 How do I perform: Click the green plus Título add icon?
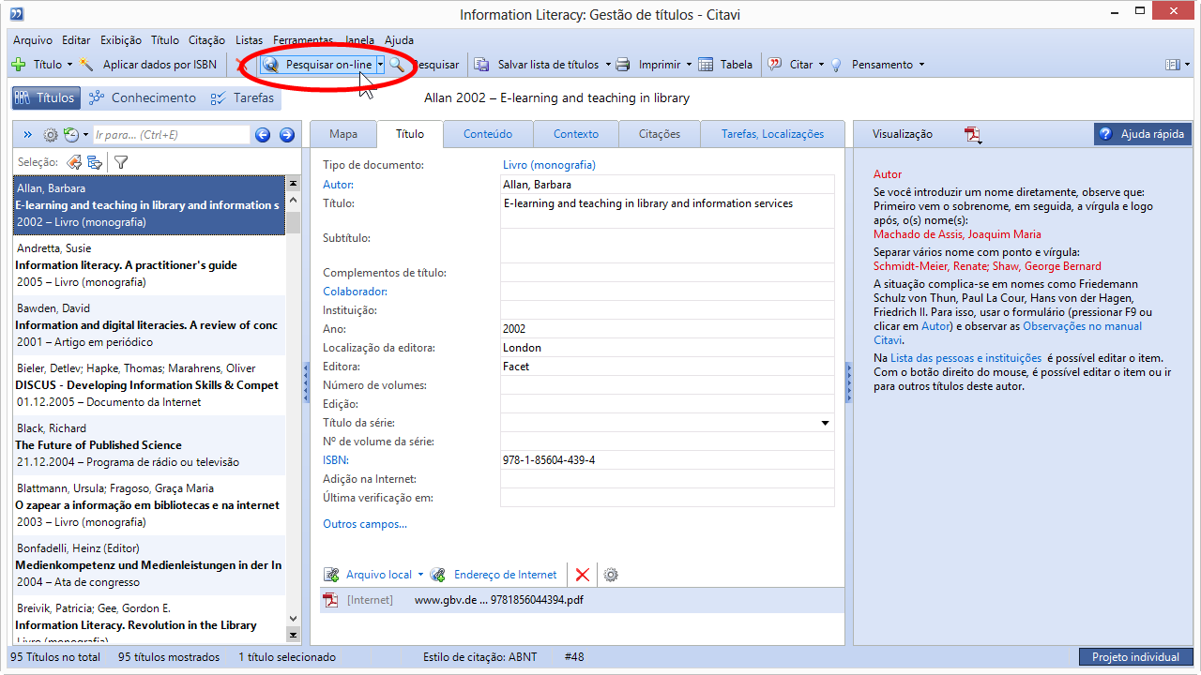(18, 65)
